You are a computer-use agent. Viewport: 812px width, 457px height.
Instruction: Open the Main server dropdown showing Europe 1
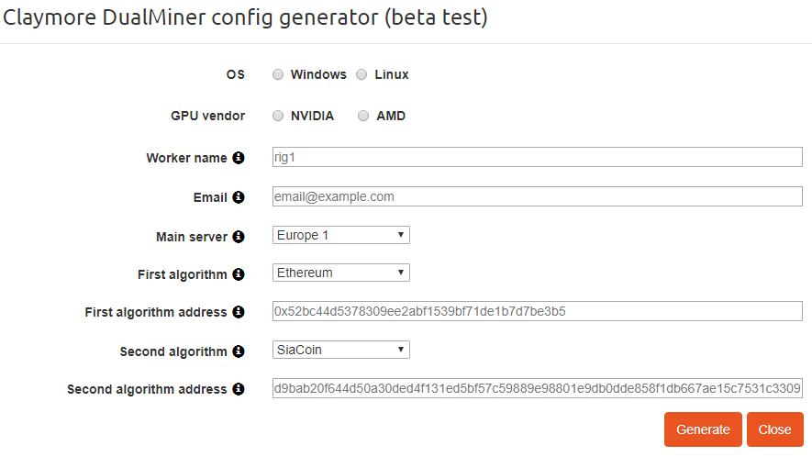point(341,236)
